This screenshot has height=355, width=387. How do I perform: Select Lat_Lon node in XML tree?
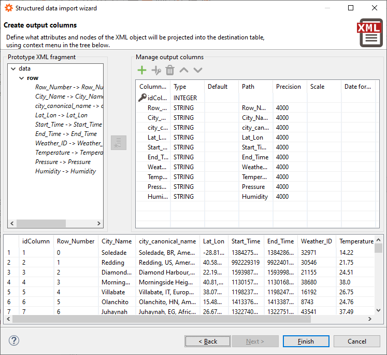coord(61,115)
